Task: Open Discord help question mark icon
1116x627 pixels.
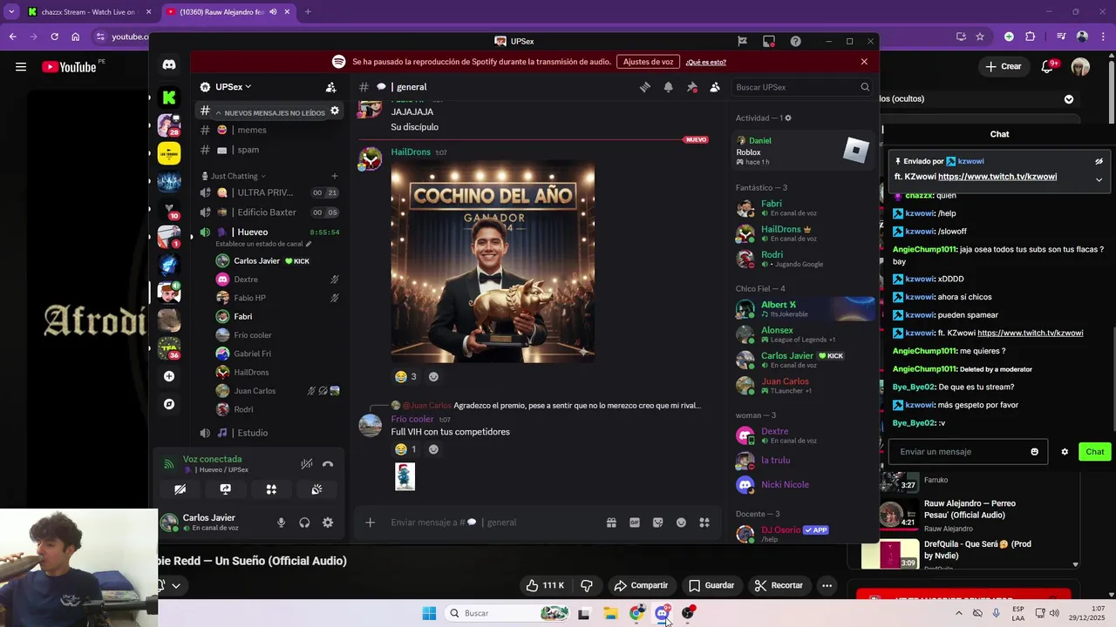Action: [x=795, y=41]
